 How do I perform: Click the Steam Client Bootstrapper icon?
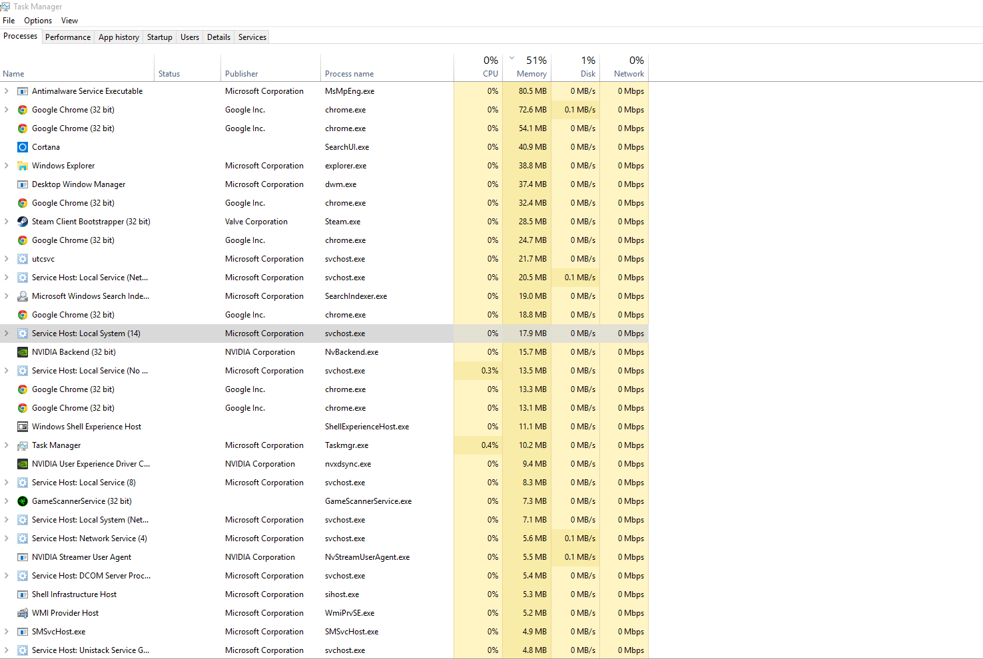pos(23,222)
